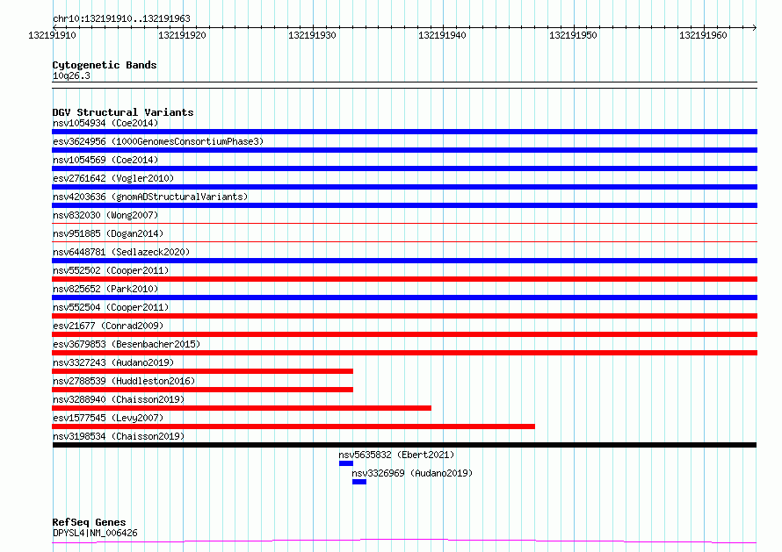Image resolution: width=782 pixels, height=552 pixels.
Task: Click the black bar under nsv3198534
Action: [x=404, y=445]
